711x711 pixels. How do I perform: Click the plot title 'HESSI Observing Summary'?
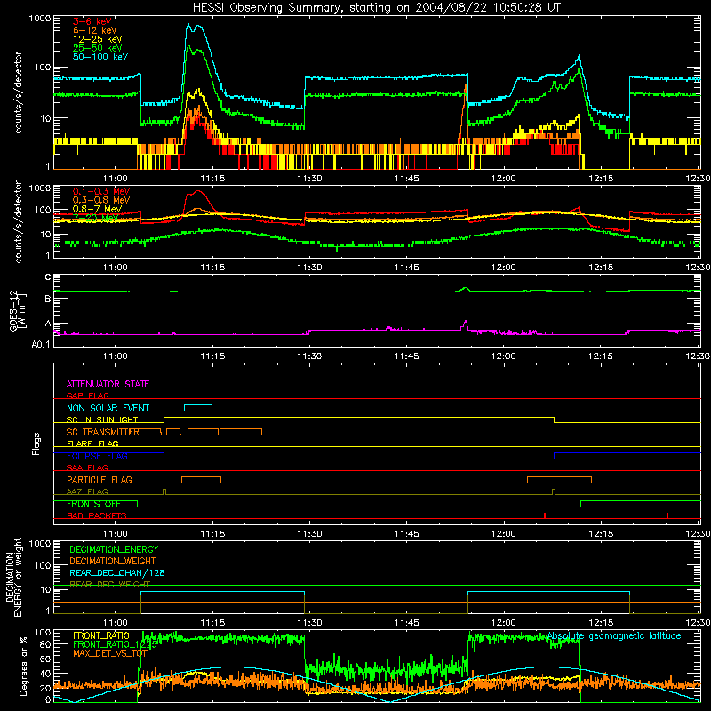pos(266,7)
